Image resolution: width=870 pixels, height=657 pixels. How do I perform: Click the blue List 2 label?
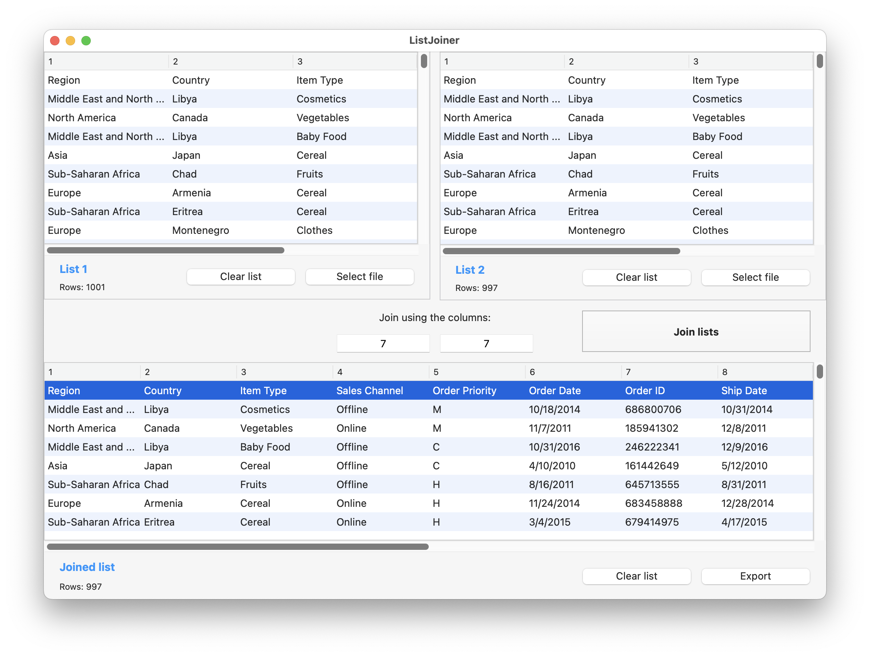click(x=469, y=270)
